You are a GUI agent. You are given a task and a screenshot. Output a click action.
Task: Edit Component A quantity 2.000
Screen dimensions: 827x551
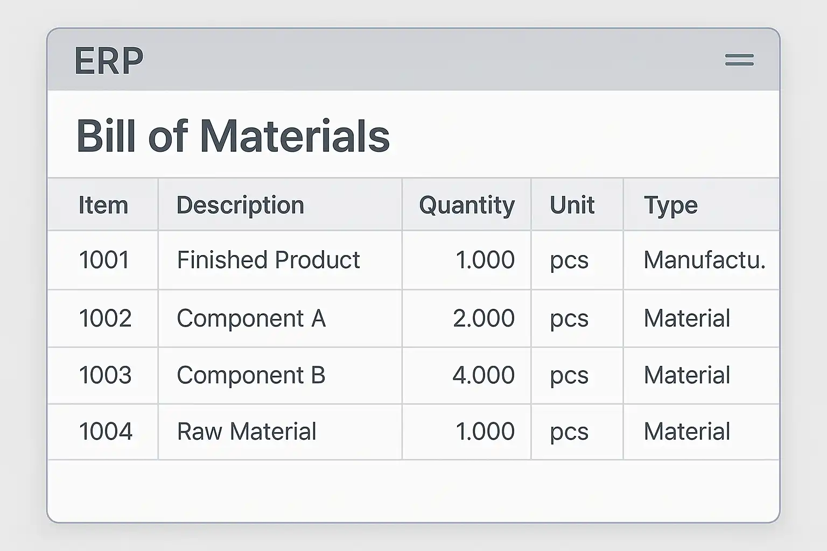click(x=483, y=318)
